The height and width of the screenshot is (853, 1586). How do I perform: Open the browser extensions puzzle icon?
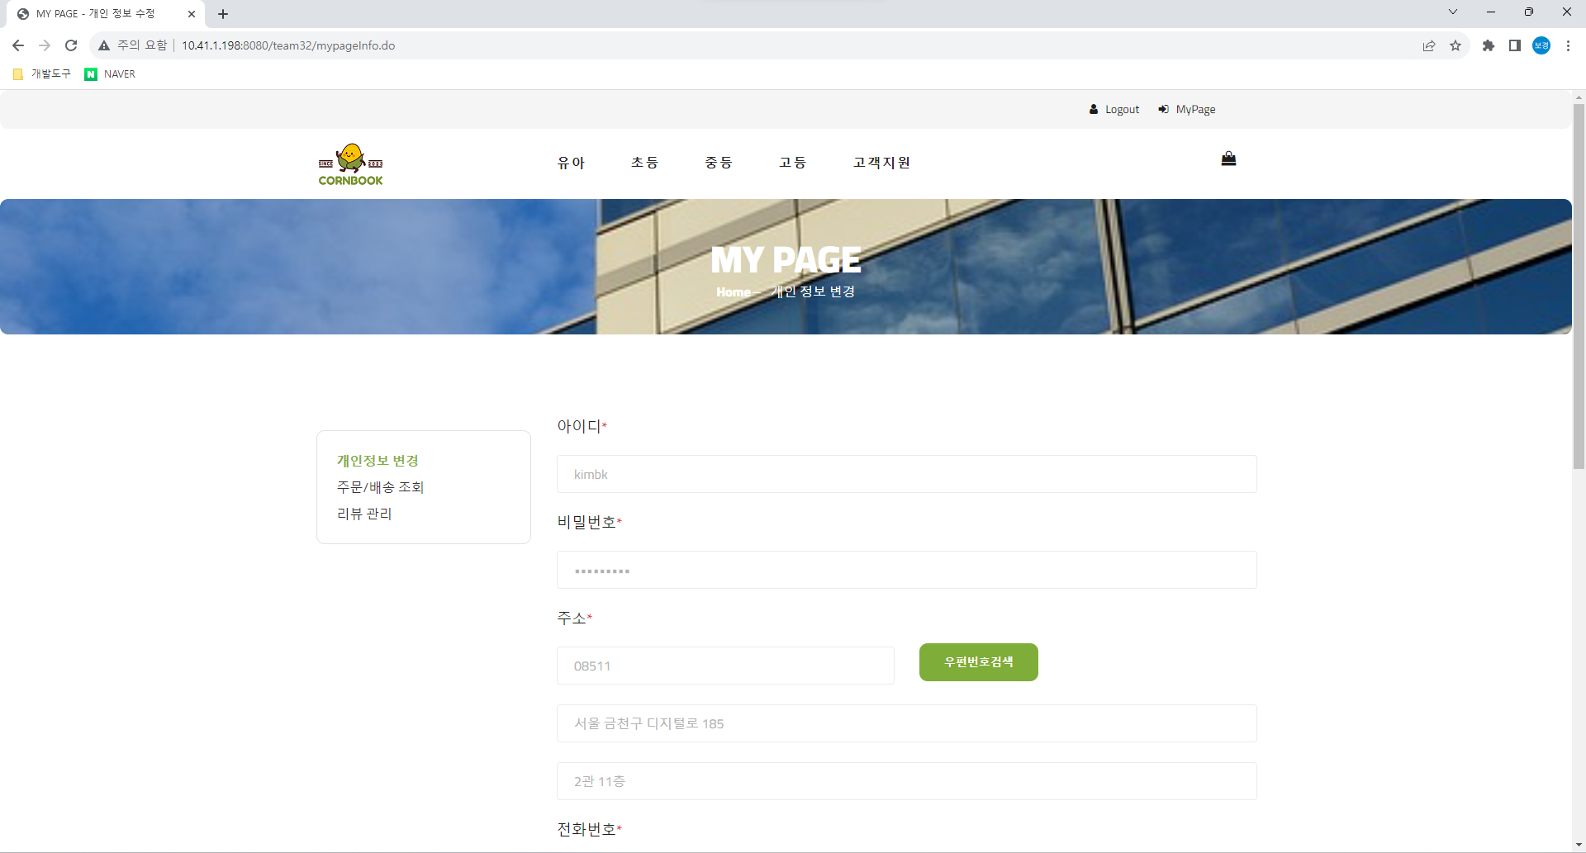pos(1489,45)
